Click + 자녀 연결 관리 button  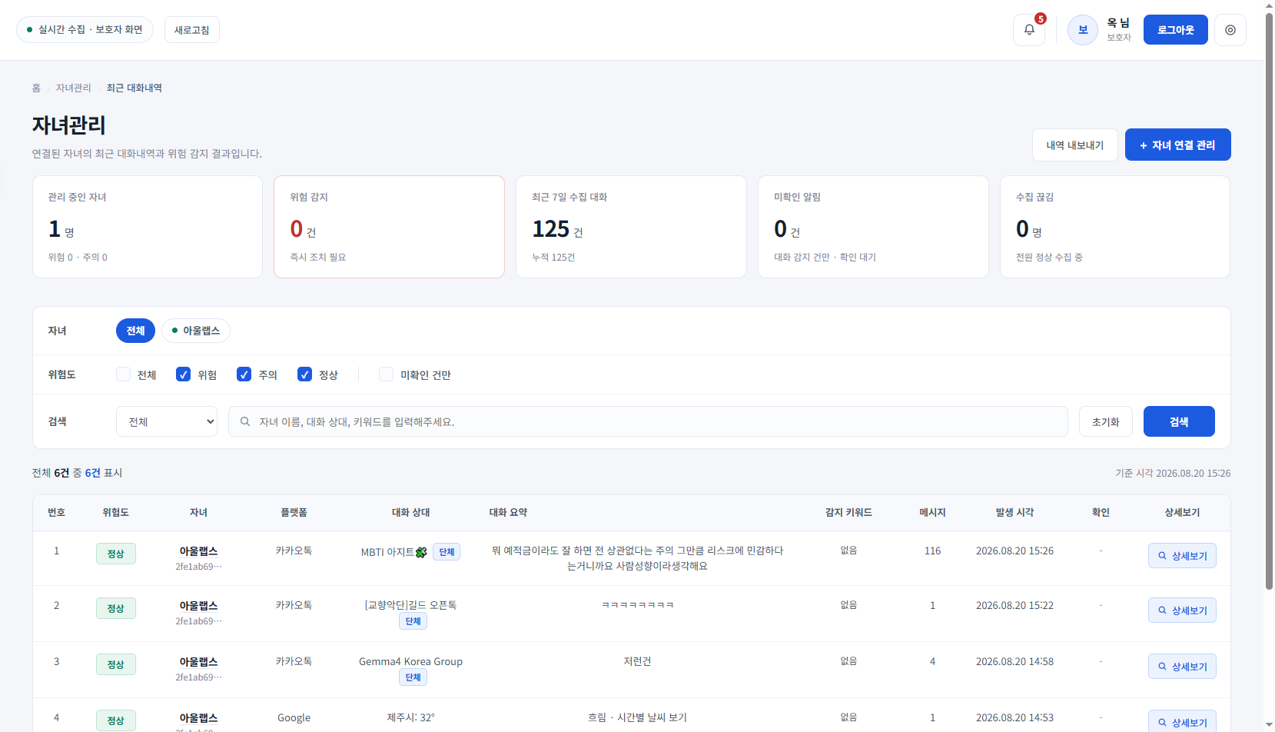[x=1178, y=145]
